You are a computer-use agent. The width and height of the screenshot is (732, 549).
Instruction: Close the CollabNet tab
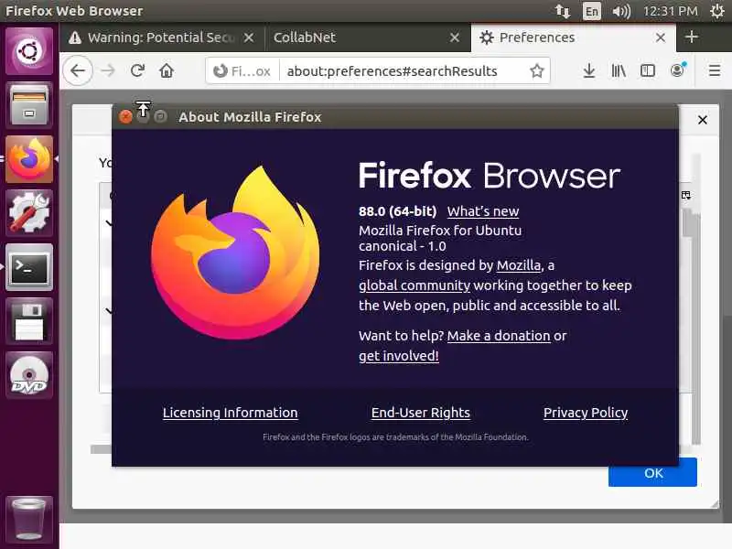455,38
